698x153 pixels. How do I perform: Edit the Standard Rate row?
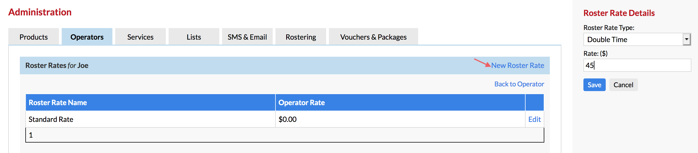(534, 119)
